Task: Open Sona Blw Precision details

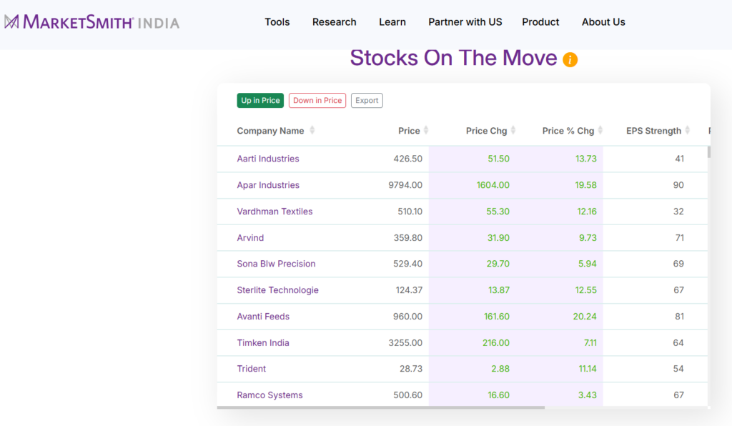Action: coord(276,264)
